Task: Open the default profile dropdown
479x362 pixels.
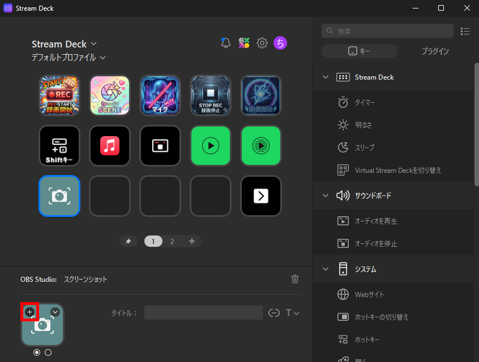Action: (69, 58)
